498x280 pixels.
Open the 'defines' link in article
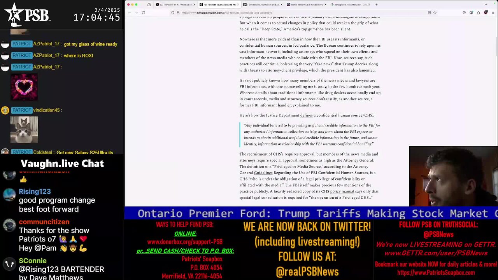point(306,115)
